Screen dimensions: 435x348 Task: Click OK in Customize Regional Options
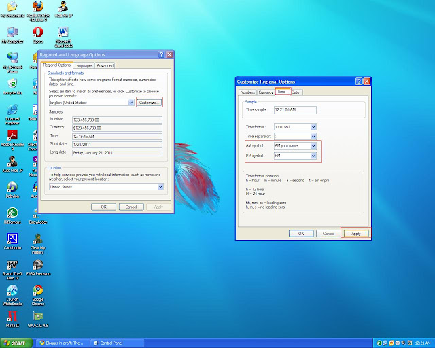click(x=301, y=233)
